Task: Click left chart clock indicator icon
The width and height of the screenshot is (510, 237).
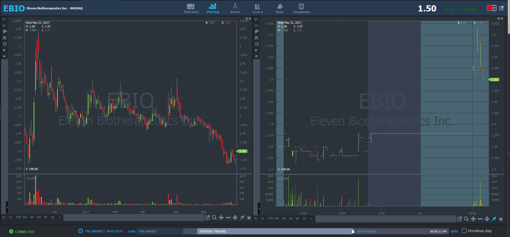Action: tap(5, 44)
